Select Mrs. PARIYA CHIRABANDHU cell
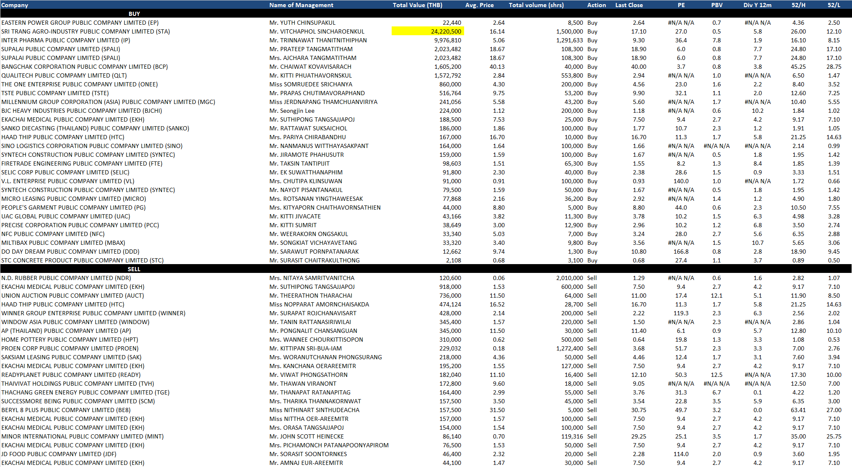Image resolution: width=852 pixels, height=467 pixels. pos(307,137)
